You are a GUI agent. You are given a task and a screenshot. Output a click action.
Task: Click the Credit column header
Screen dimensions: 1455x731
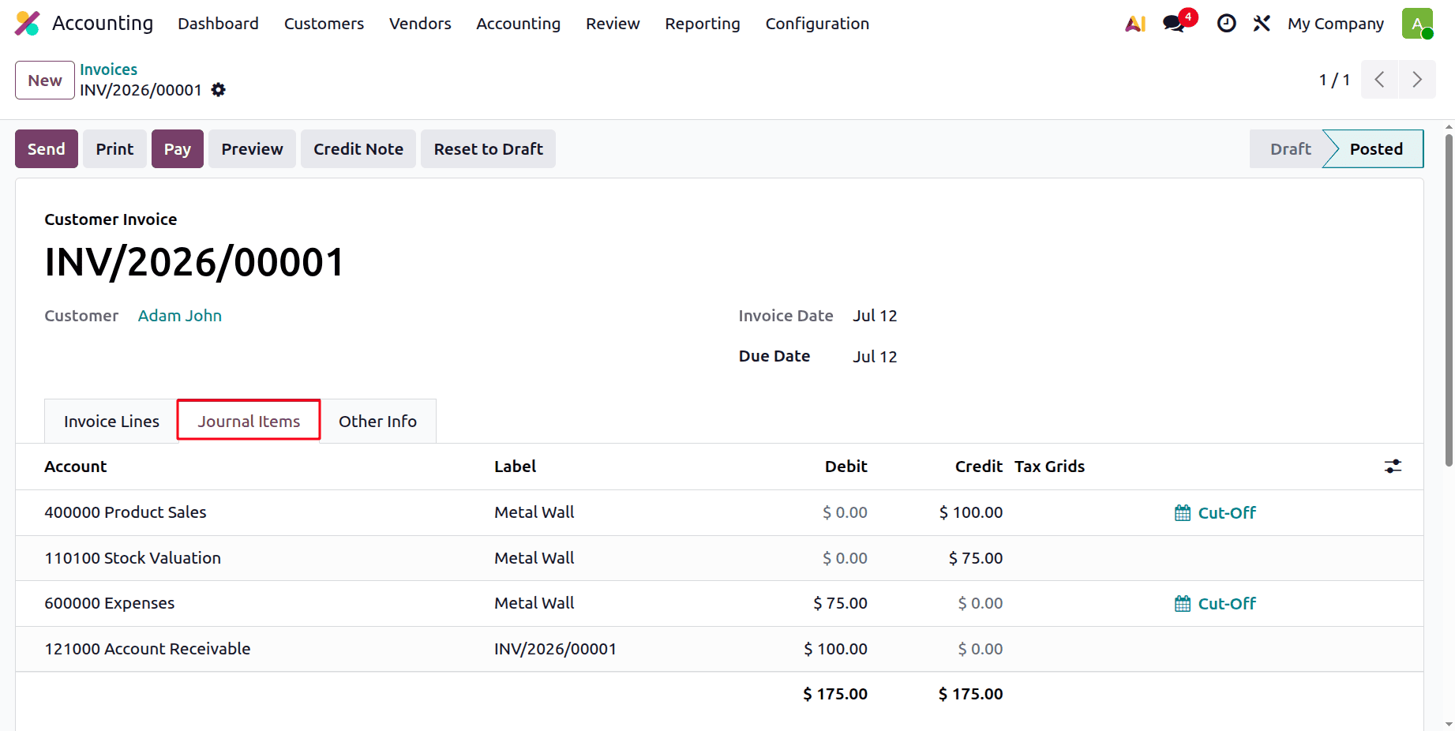(979, 467)
